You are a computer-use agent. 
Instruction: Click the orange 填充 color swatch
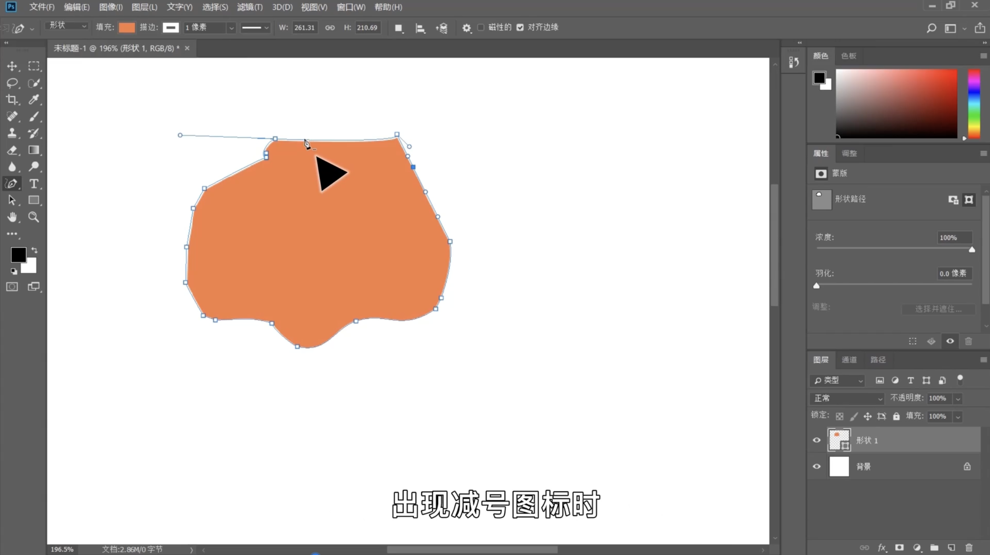pos(127,27)
